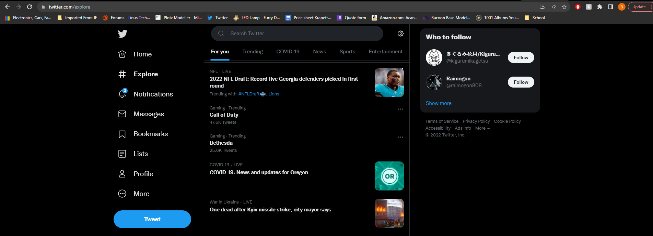Image resolution: width=653 pixels, height=236 pixels.
Task: Open browser Extensions puzzle icon
Action: [600, 7]
